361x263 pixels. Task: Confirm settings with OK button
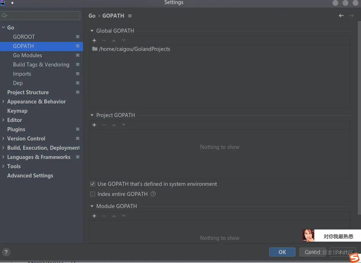click(x=282, y=252)
